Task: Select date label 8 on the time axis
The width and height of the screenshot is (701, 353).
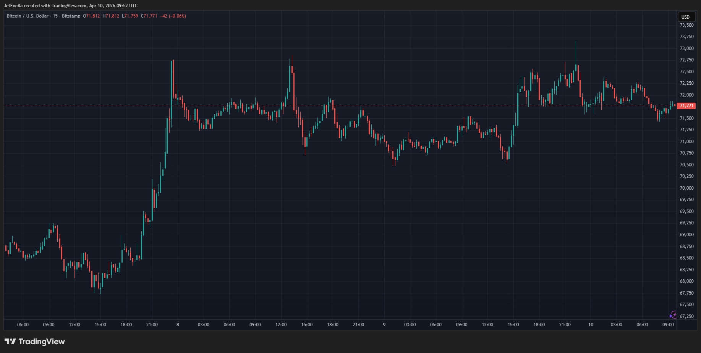Action: pos(178,325)
